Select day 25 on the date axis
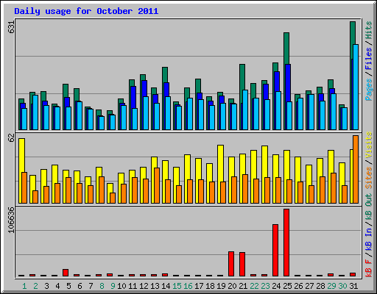 tap(287, 286)
